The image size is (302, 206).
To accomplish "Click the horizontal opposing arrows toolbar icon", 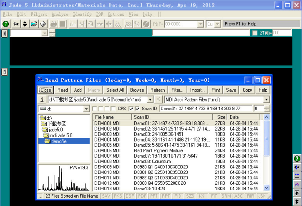I will (109, 24).
